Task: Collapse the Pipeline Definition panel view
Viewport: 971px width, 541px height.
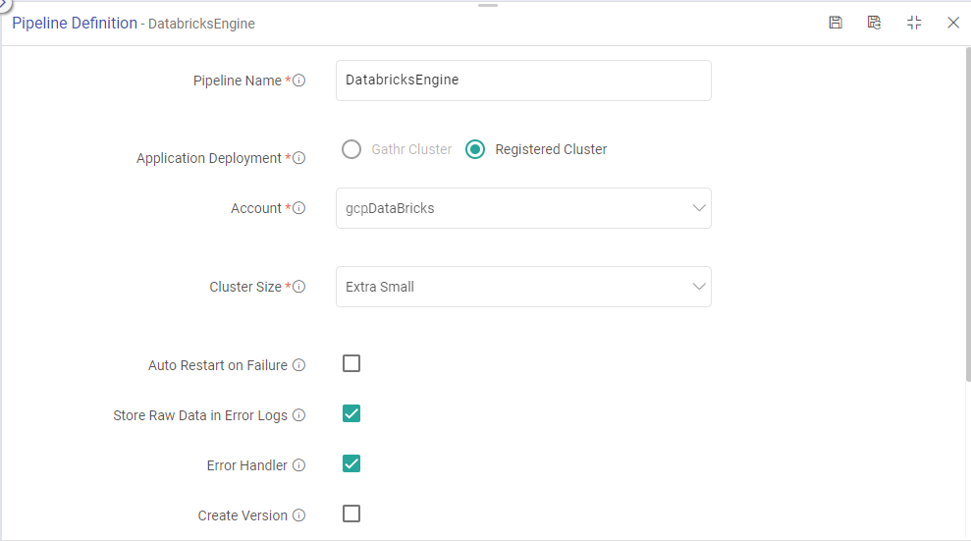Action: tap(914, 23)
